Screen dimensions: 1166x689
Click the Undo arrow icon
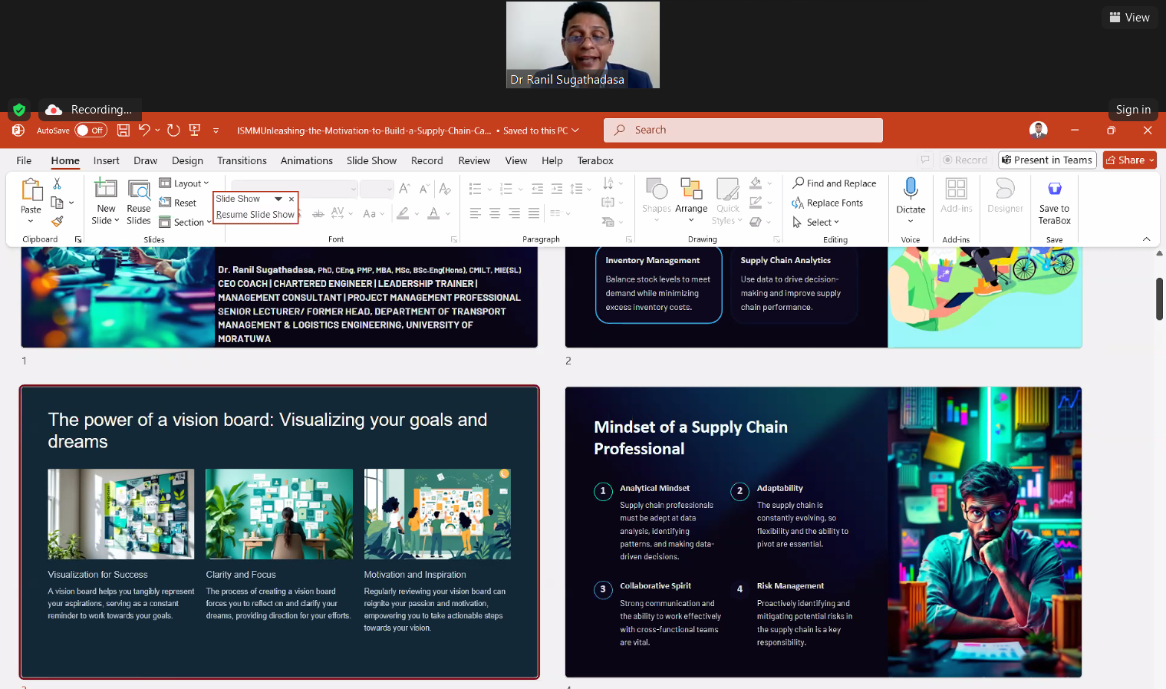tap(143, 130)
